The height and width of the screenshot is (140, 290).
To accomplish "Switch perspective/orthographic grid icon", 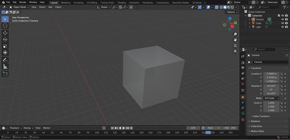I will click(x=235, y=51).
